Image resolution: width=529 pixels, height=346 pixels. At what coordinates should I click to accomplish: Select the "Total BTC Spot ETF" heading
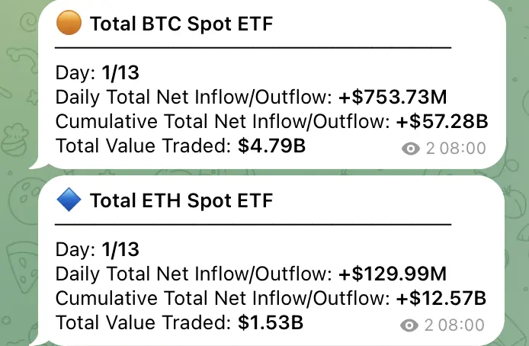click(181, 24)
